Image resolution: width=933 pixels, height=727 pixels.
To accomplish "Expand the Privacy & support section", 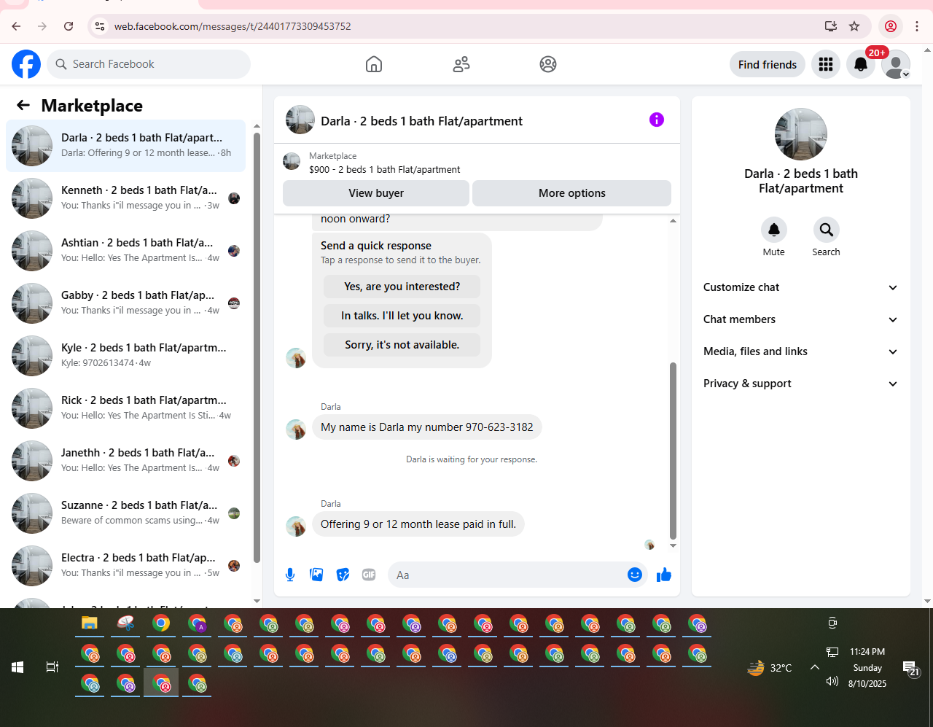I will click(801, 384).
